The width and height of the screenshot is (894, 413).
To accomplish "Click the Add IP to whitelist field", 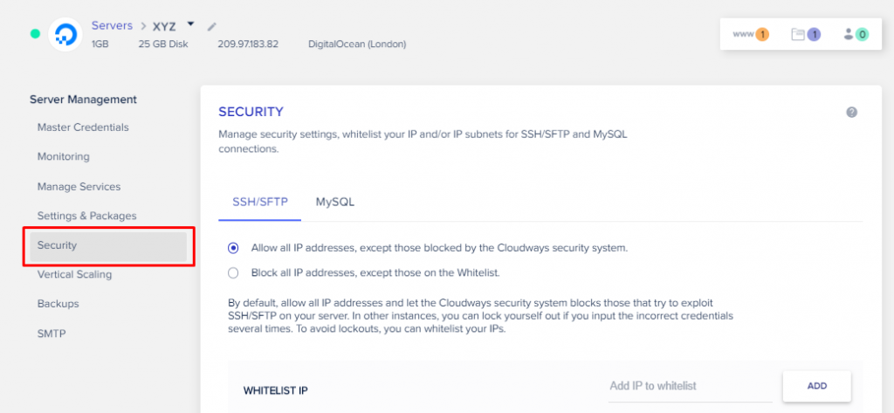I will point(689,386).
